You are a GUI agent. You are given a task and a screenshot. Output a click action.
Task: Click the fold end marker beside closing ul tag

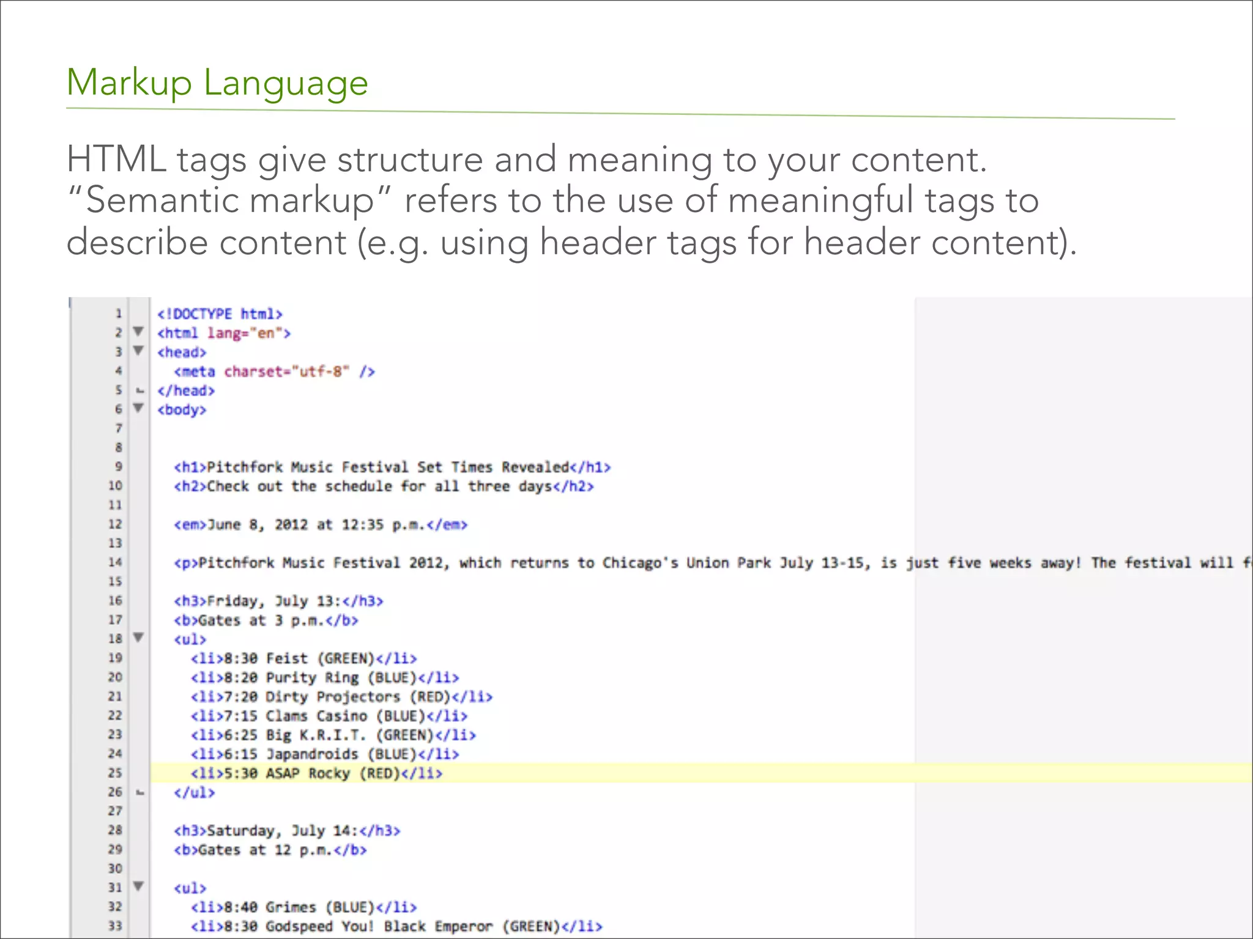[x=140, y=792]
